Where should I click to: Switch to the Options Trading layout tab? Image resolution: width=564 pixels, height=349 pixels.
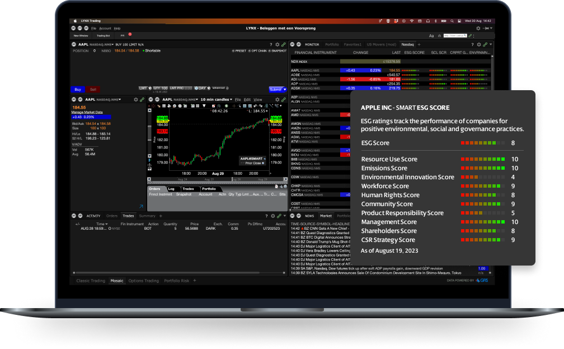tap(143, 281)
